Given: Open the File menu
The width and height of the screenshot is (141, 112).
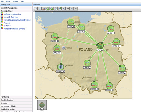Looking at the screenshot, I should tap(2, 2).
